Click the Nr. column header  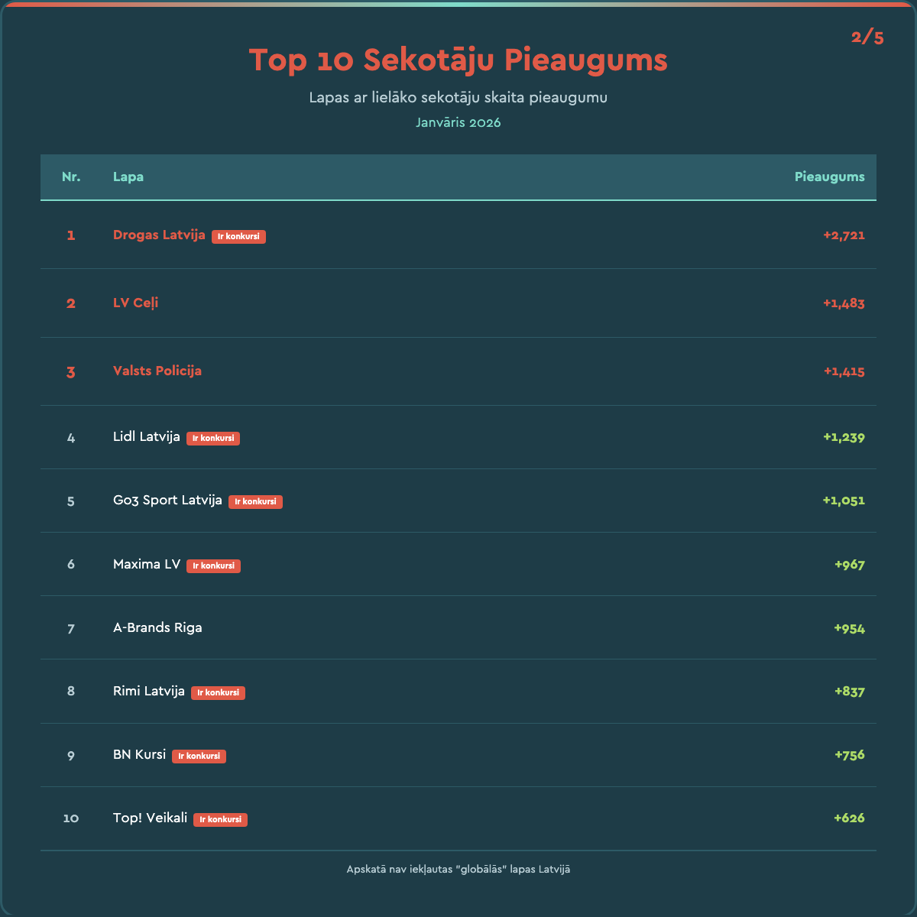point(71,177)
